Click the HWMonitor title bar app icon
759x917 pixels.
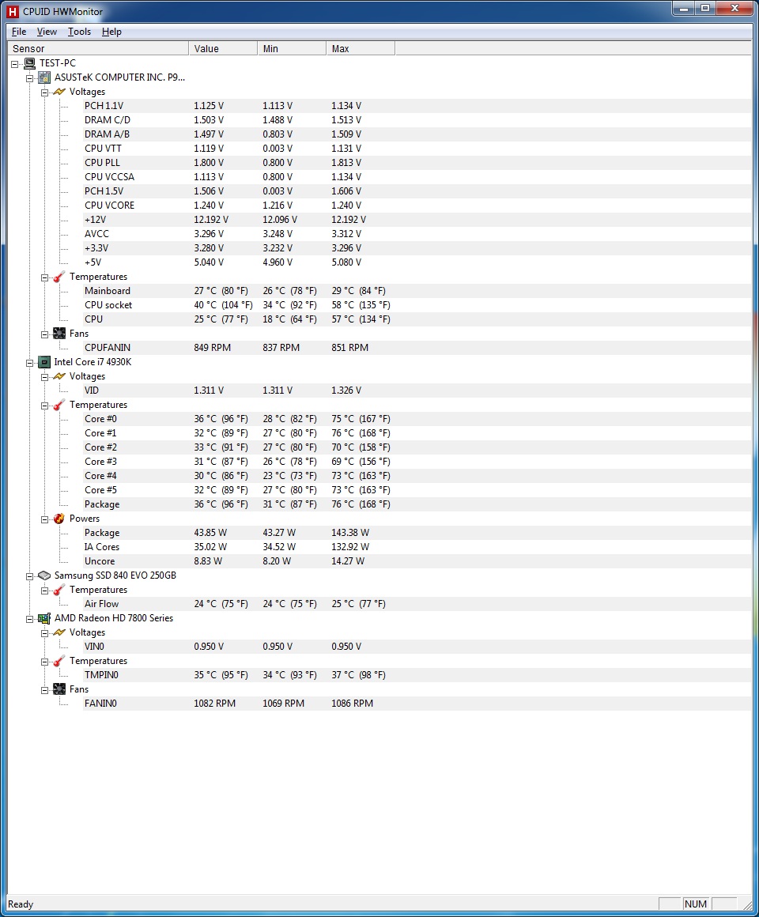pyautogui.click(x=13, y=11)
